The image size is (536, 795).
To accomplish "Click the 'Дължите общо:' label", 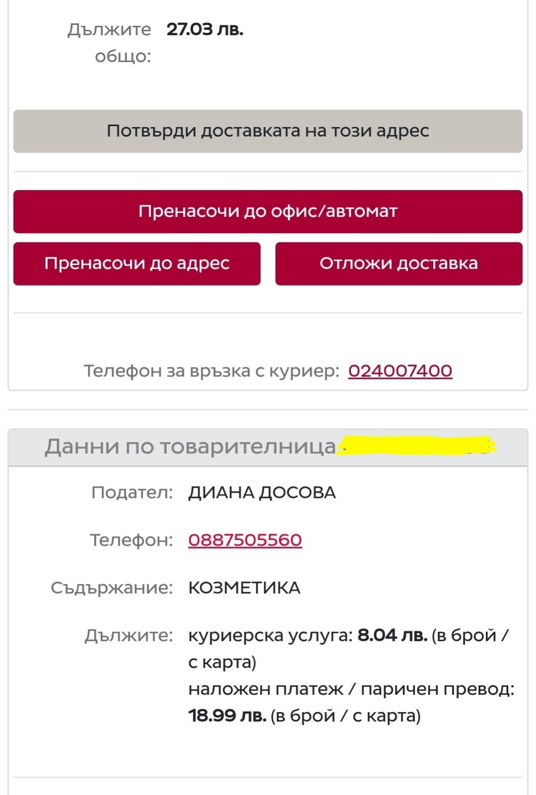I will pos(109,43).
